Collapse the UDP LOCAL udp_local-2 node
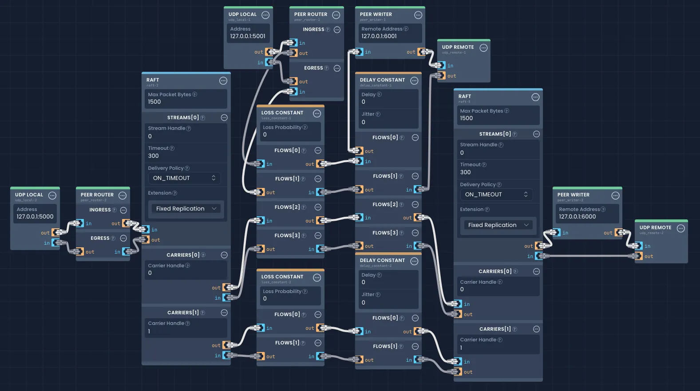Image resolution: width=700 pixels, height=391 pixels. [x=52, y=195]
